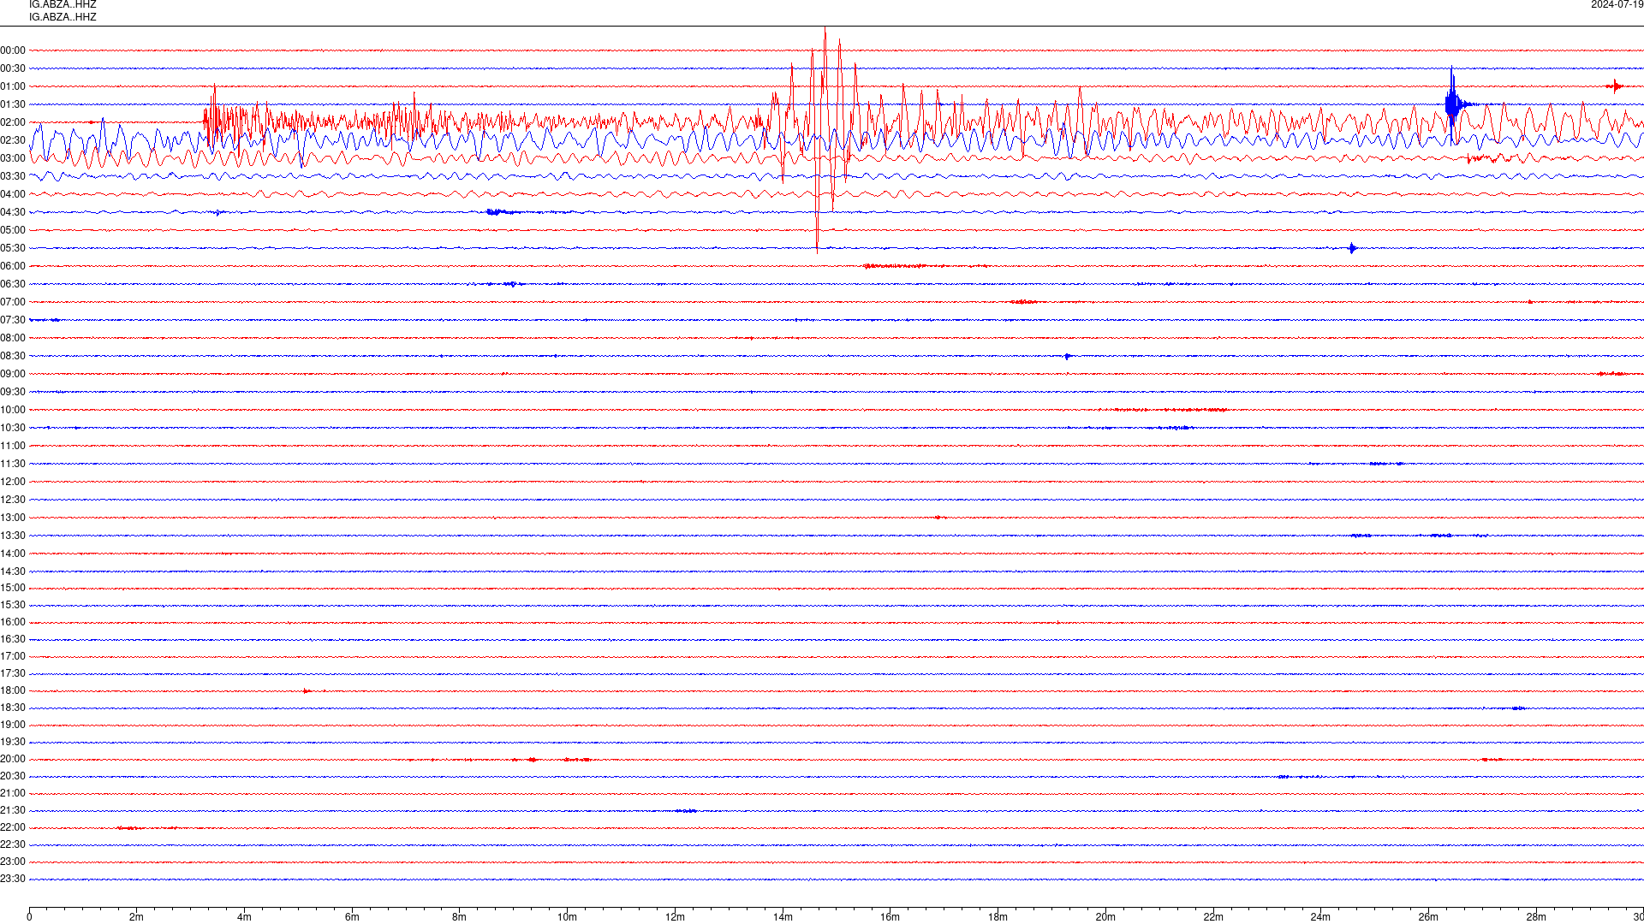
Task: Click the 16:30 trace label
Action: (13, 639)
